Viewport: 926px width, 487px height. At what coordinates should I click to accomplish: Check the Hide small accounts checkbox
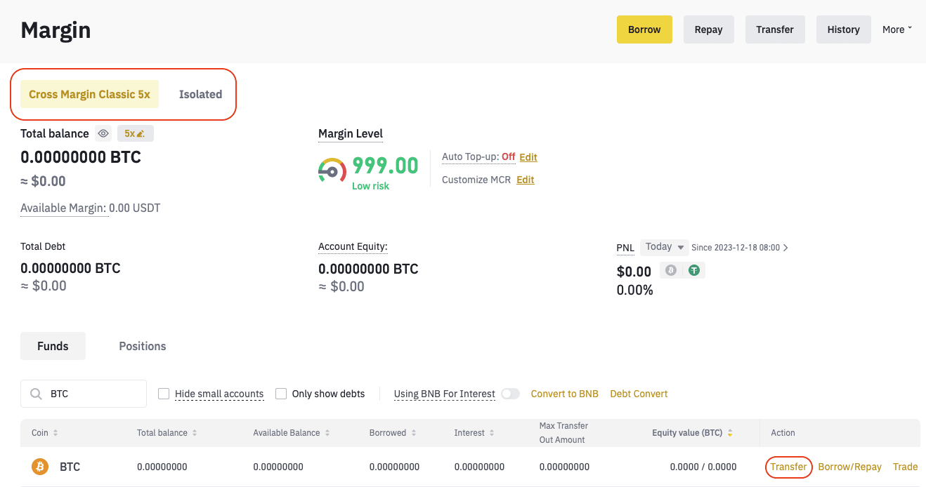tap(164, 394)
